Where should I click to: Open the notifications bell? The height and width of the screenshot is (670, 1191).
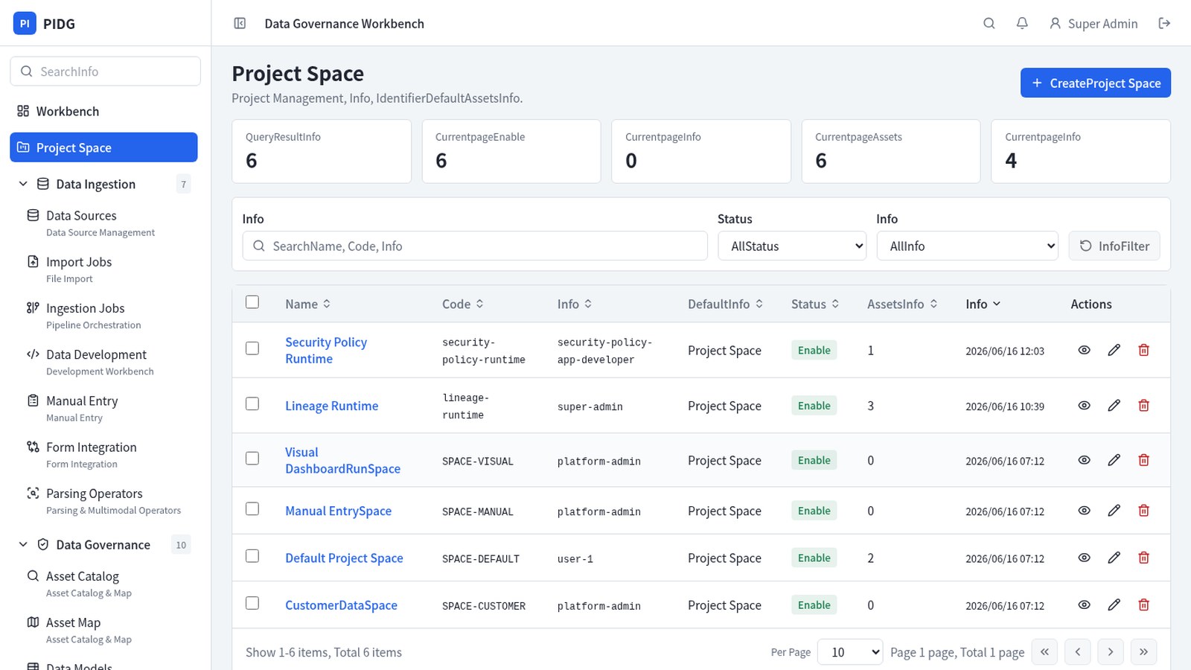(1022, 23)
